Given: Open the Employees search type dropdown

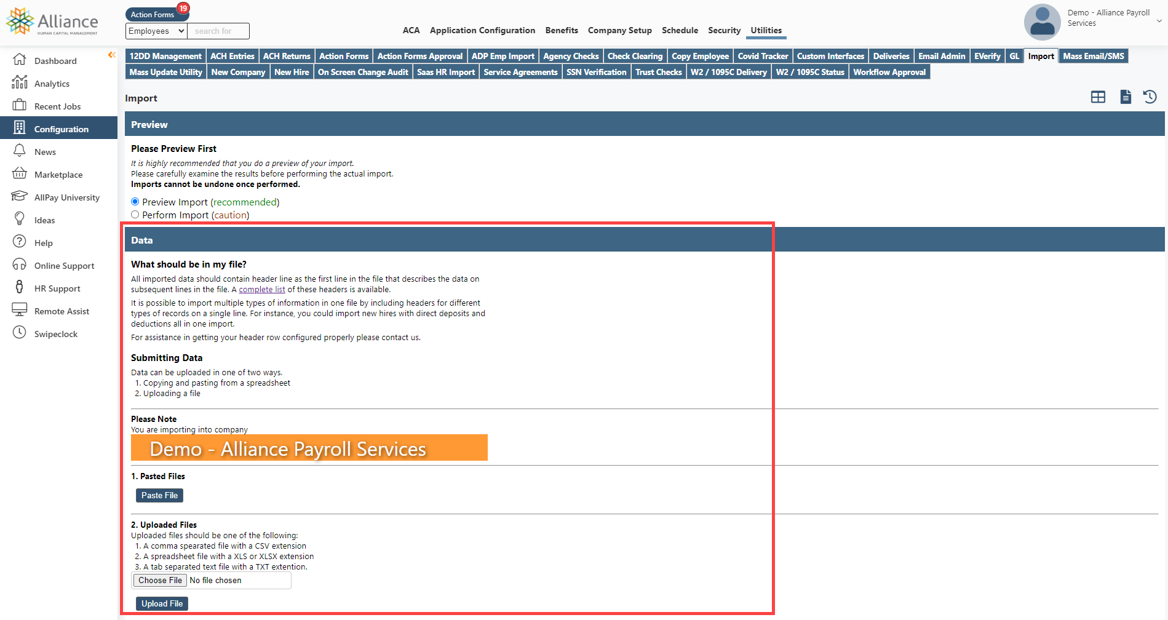Looking at the screenshot, I should [x=156, y=31].
